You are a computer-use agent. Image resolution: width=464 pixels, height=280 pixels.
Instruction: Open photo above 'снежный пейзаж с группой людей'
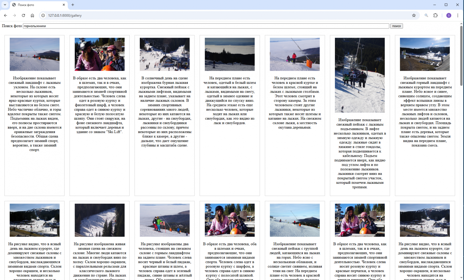point(295,220)
